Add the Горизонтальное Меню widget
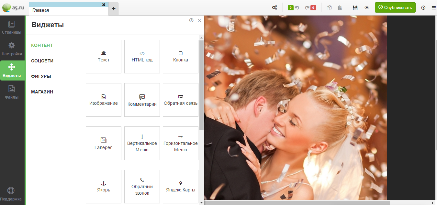The height and width of the screenshot is (205, 437). pyautogui.click(x=181, y=143)
